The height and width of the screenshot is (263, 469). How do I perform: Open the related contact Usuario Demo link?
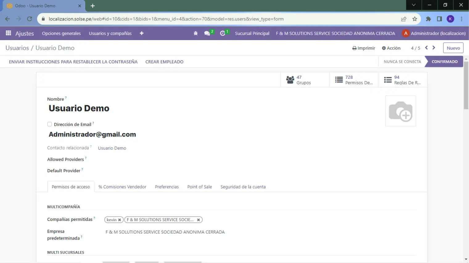(112, 148)
